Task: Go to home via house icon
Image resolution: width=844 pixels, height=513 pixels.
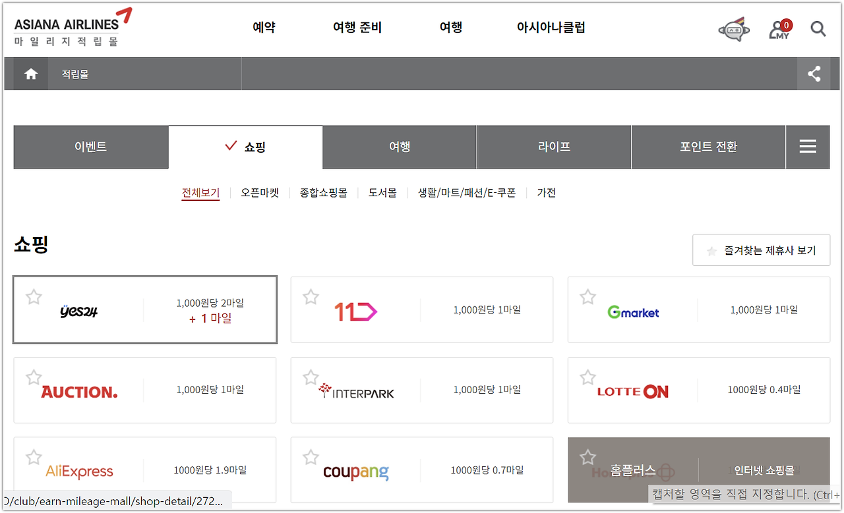Action: [x=31, y=74]
